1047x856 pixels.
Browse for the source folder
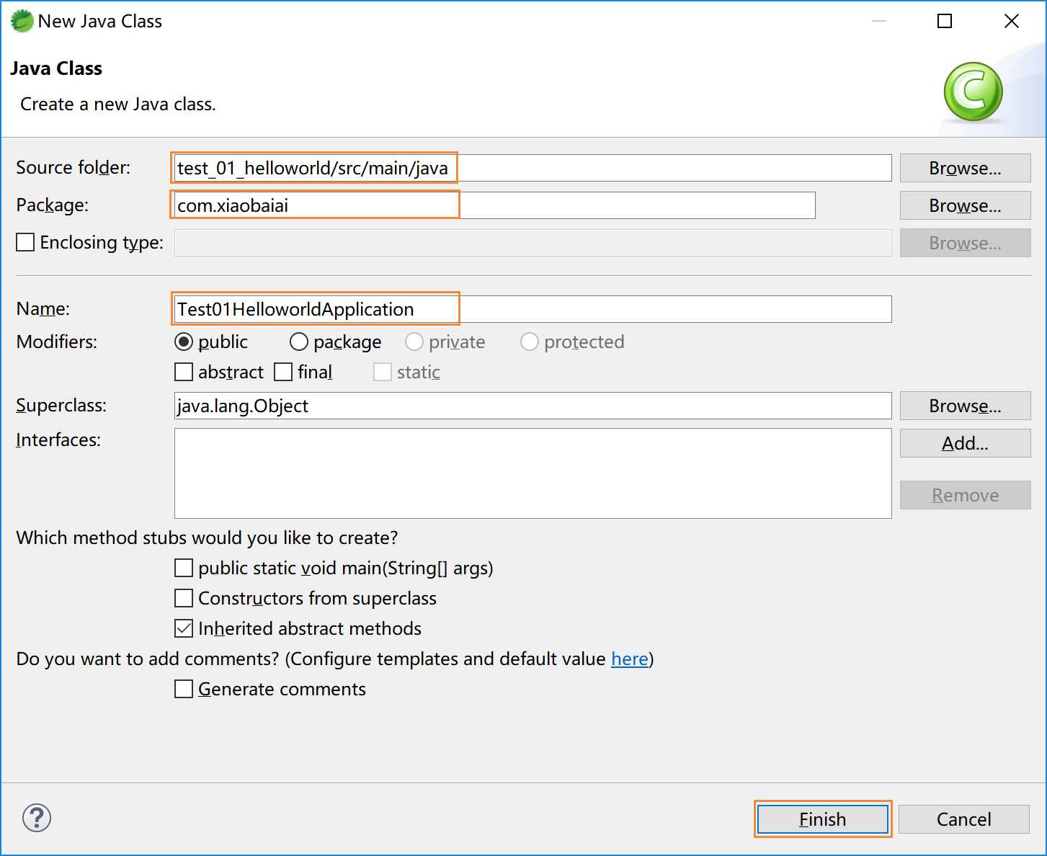click(965, 168)
